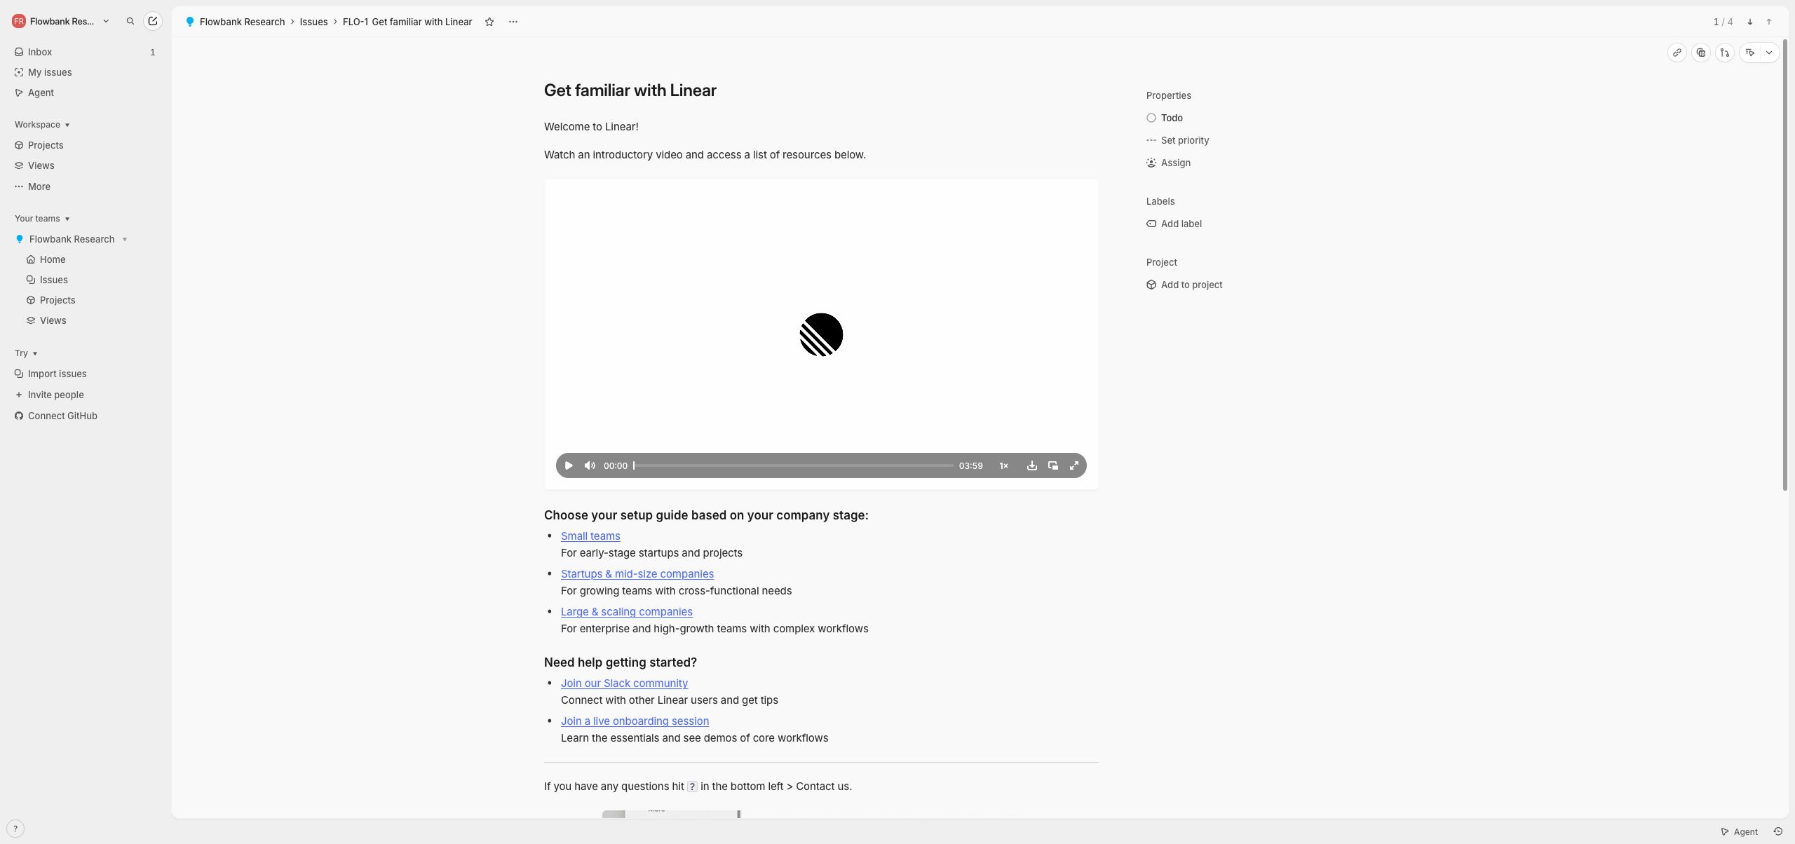Open the Flowbank Research workspace switcher

(x=61, y=21)
